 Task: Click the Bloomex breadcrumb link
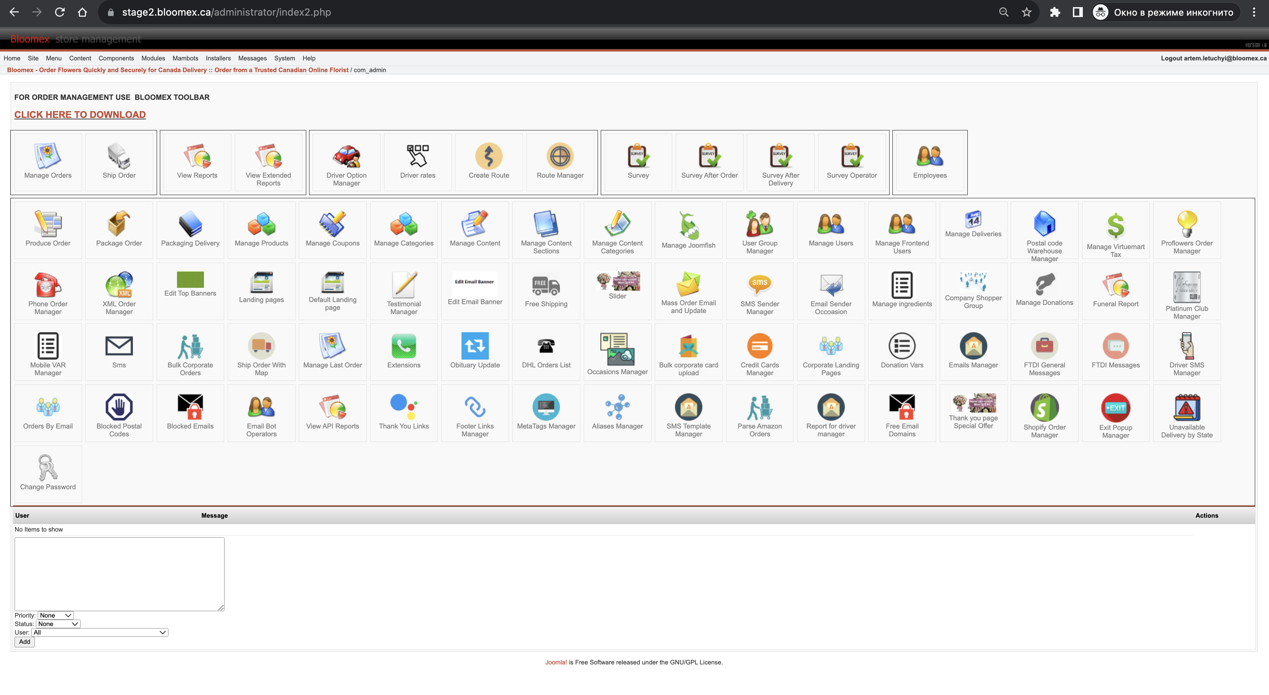click(x=177, y=70)
